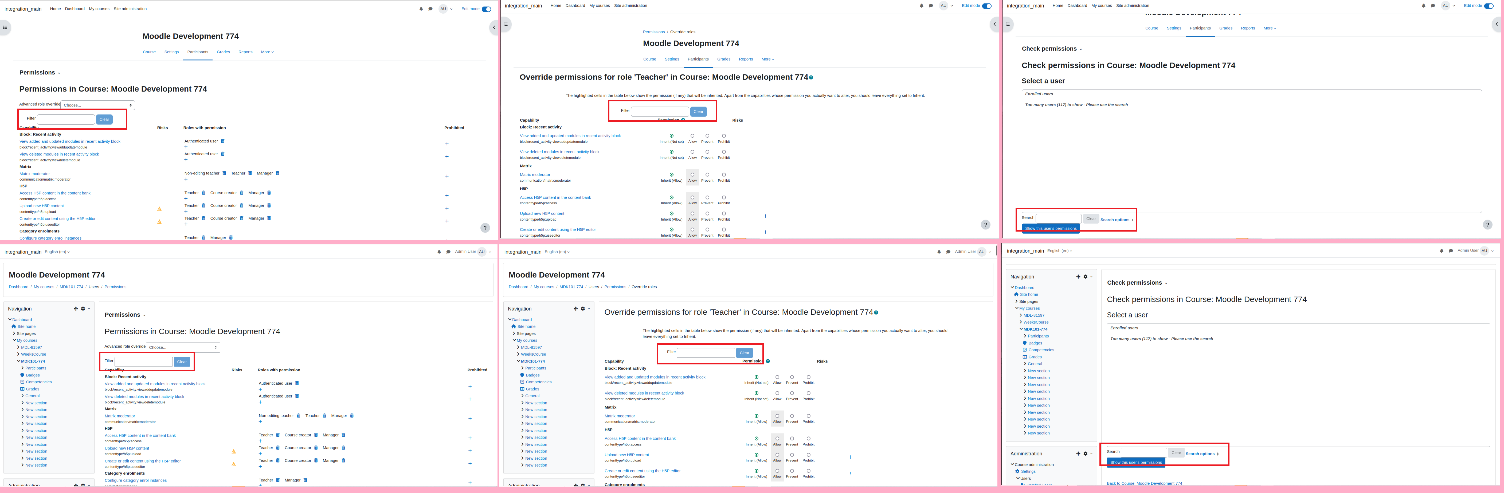Viewport: 1504px width, 493px height.
Task: Open English (en) language menu, Classic Permissions page
Action: point(57,252)
